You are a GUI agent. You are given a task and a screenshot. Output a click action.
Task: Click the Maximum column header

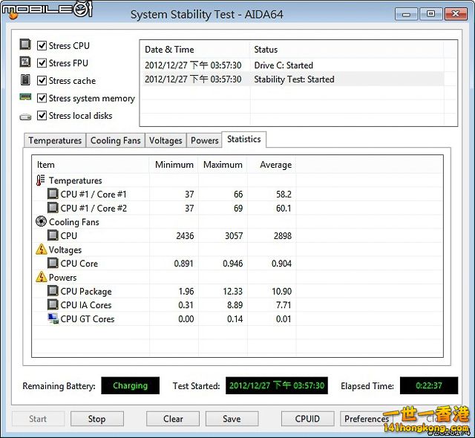(223, 165)
